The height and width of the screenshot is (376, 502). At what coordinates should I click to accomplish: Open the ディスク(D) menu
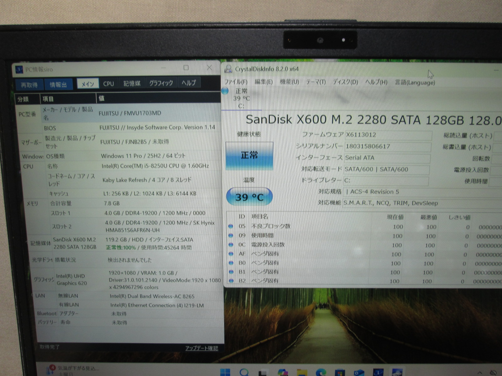[x=345, y=82]
